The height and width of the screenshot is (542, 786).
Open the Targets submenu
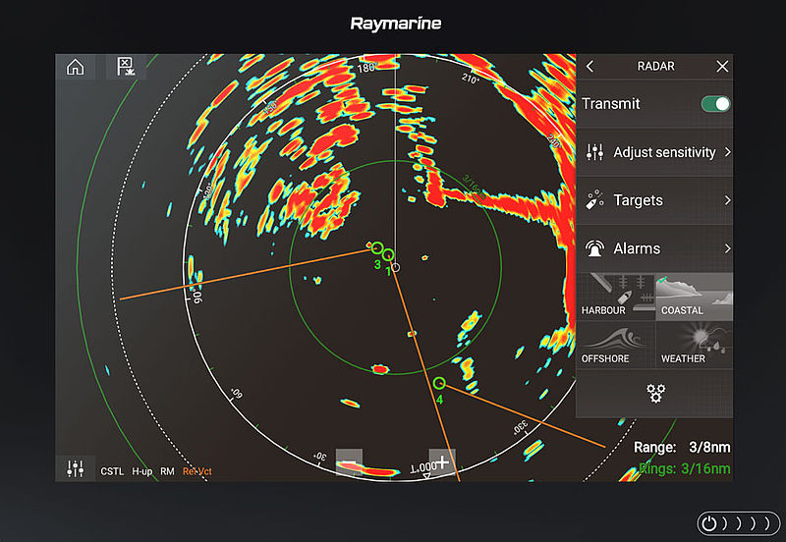(654, 200)
